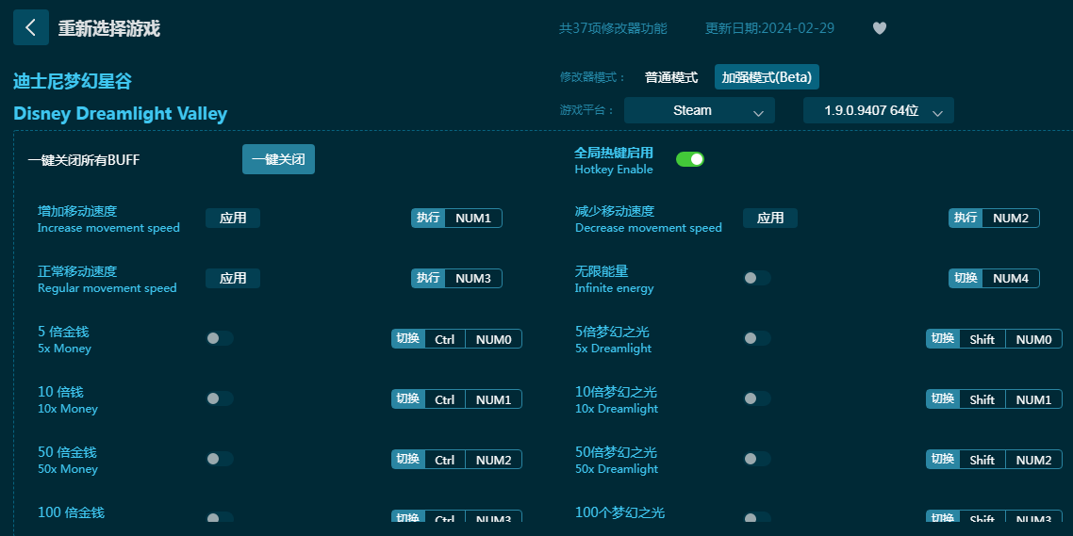
Task: Apply Increase movement speed
Action: coord(233,219)
